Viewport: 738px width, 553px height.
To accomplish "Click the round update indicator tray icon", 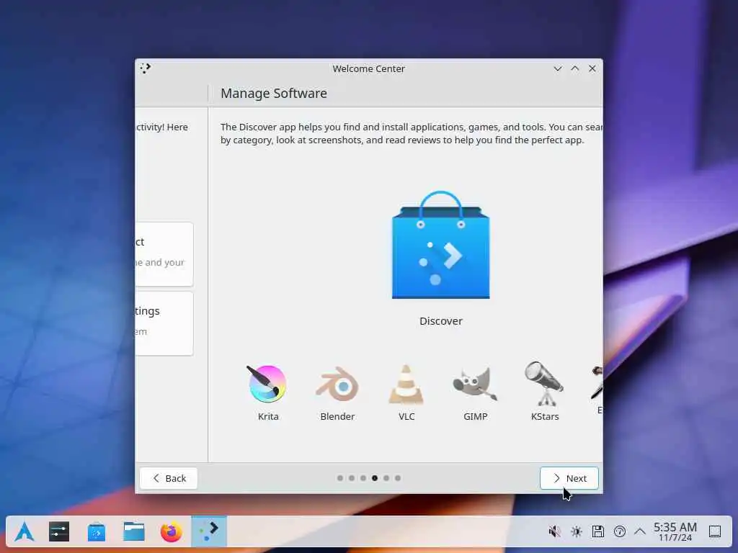I will point(619,532).
